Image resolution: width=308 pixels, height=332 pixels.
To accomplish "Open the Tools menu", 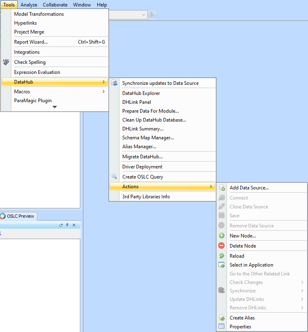I will pos(9,5).
